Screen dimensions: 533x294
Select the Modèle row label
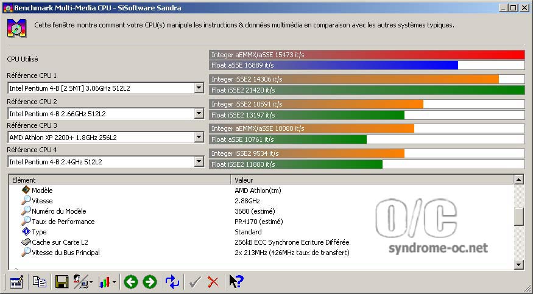[x=42, y=191]
